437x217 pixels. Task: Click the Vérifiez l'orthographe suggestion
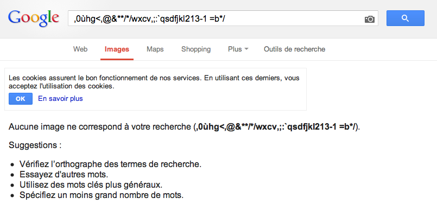(x=110, y=164)
